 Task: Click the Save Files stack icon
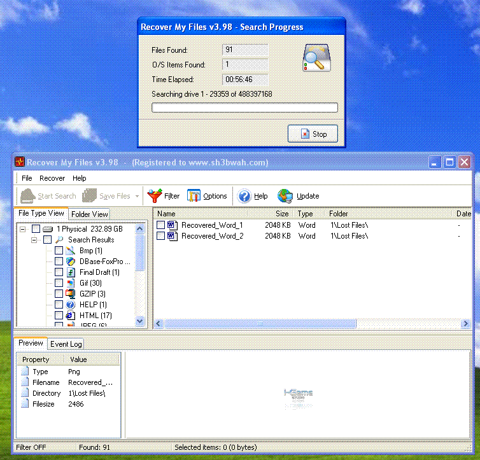coord(89,196)
